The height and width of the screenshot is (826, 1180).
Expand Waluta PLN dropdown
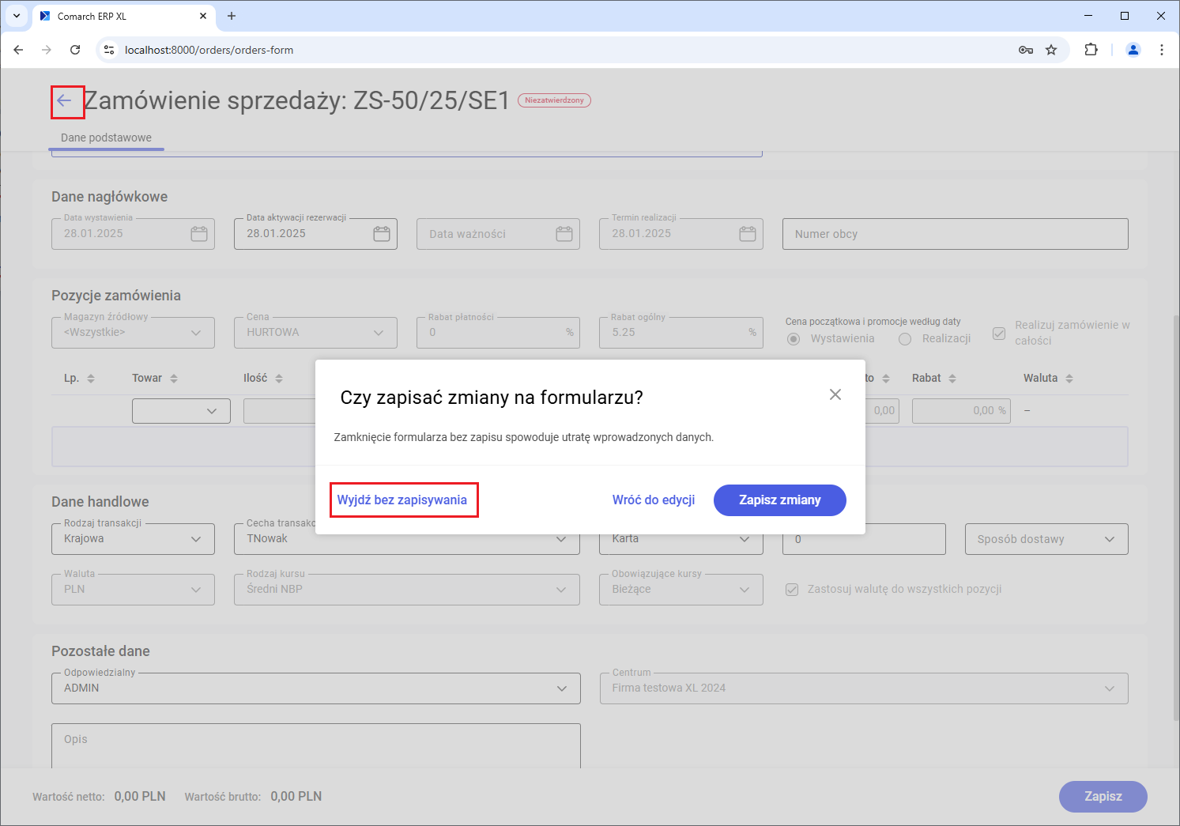tap(196, 590)
